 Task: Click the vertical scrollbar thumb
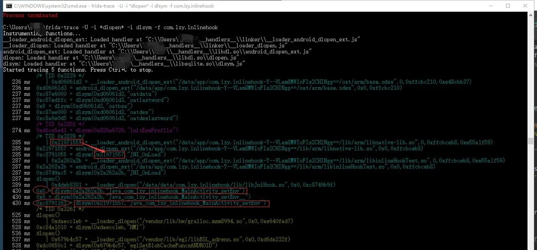pyautogui.click(x=531, y=141)
